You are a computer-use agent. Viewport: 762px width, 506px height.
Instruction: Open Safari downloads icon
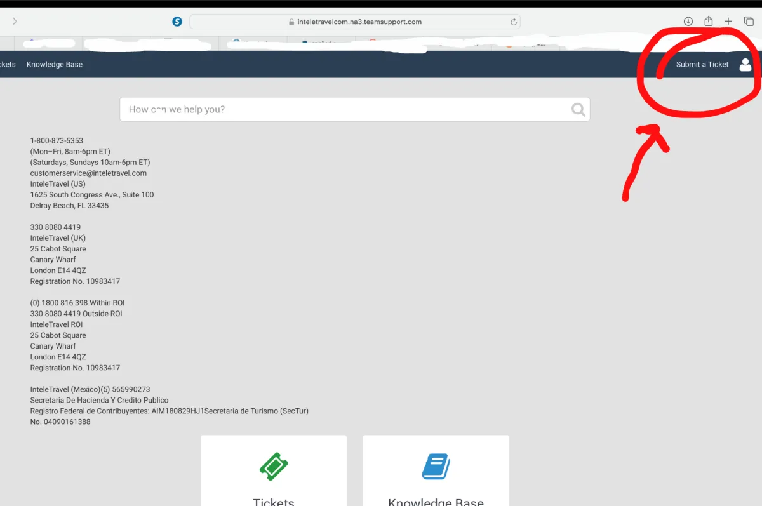[x=688, y=22]
